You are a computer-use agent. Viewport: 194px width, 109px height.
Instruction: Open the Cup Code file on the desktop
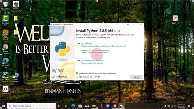click(175, 20)
